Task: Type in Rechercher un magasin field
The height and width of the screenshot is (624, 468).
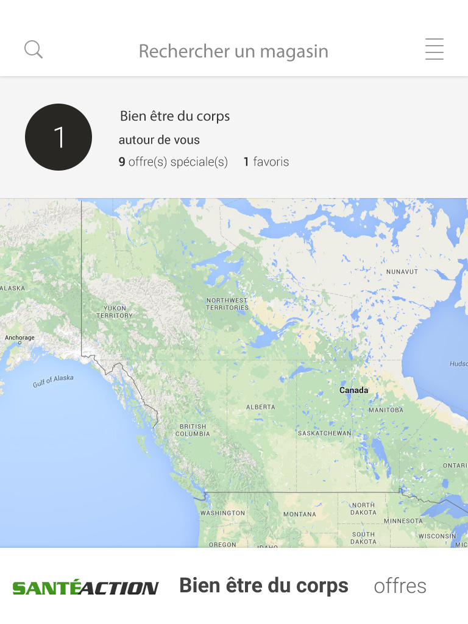Action: point(233,51)
